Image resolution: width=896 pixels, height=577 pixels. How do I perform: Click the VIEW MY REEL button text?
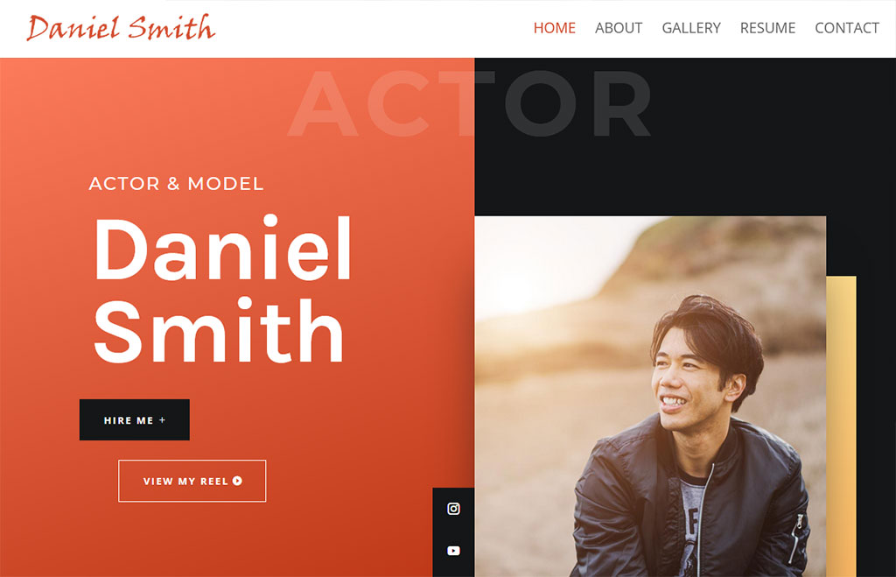[x=185, y=482]
